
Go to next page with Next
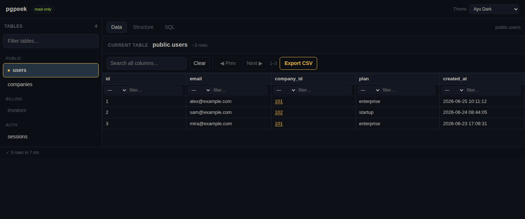pyautogui.click(x=254, y=63)
